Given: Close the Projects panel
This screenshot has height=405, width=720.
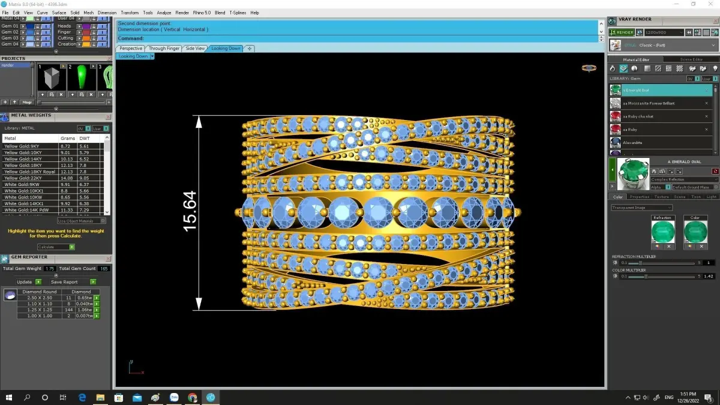Looking at the screenshot, I should click(x=109, y=58).
